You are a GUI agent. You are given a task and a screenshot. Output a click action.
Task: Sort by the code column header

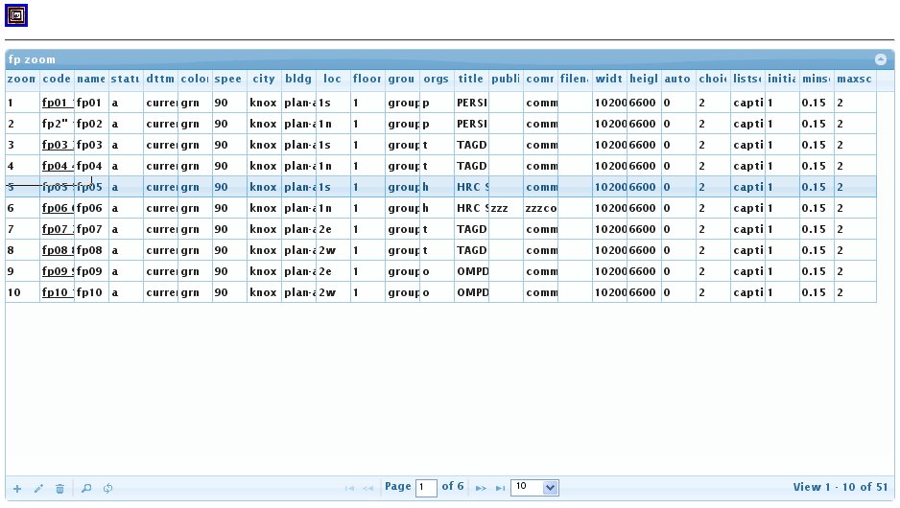click(57, 80)
